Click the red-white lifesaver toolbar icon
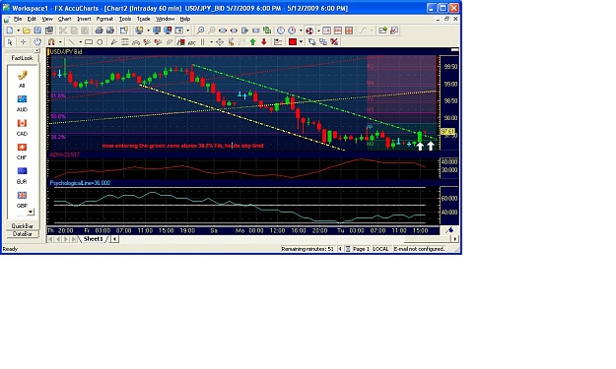 click(309, 31)
